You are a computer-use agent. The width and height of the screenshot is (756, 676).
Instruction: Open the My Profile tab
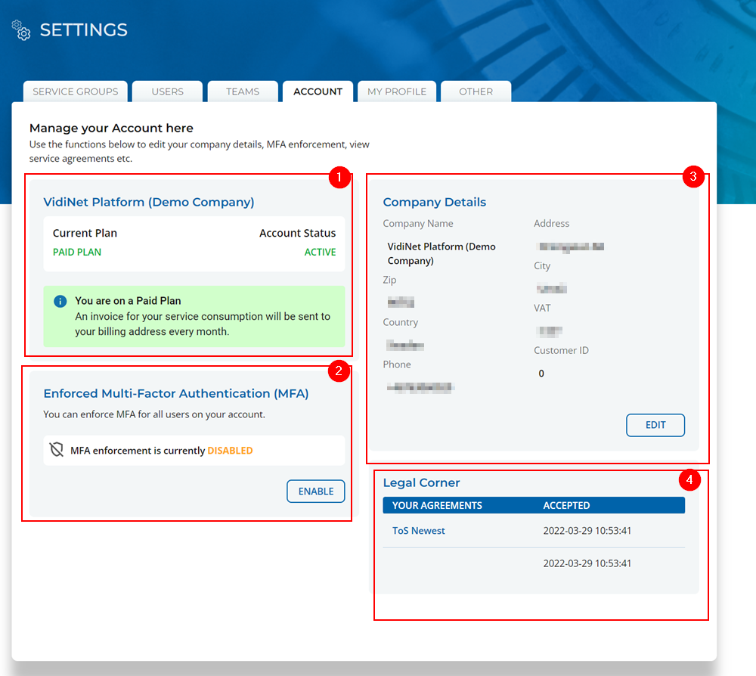[397, 91]
